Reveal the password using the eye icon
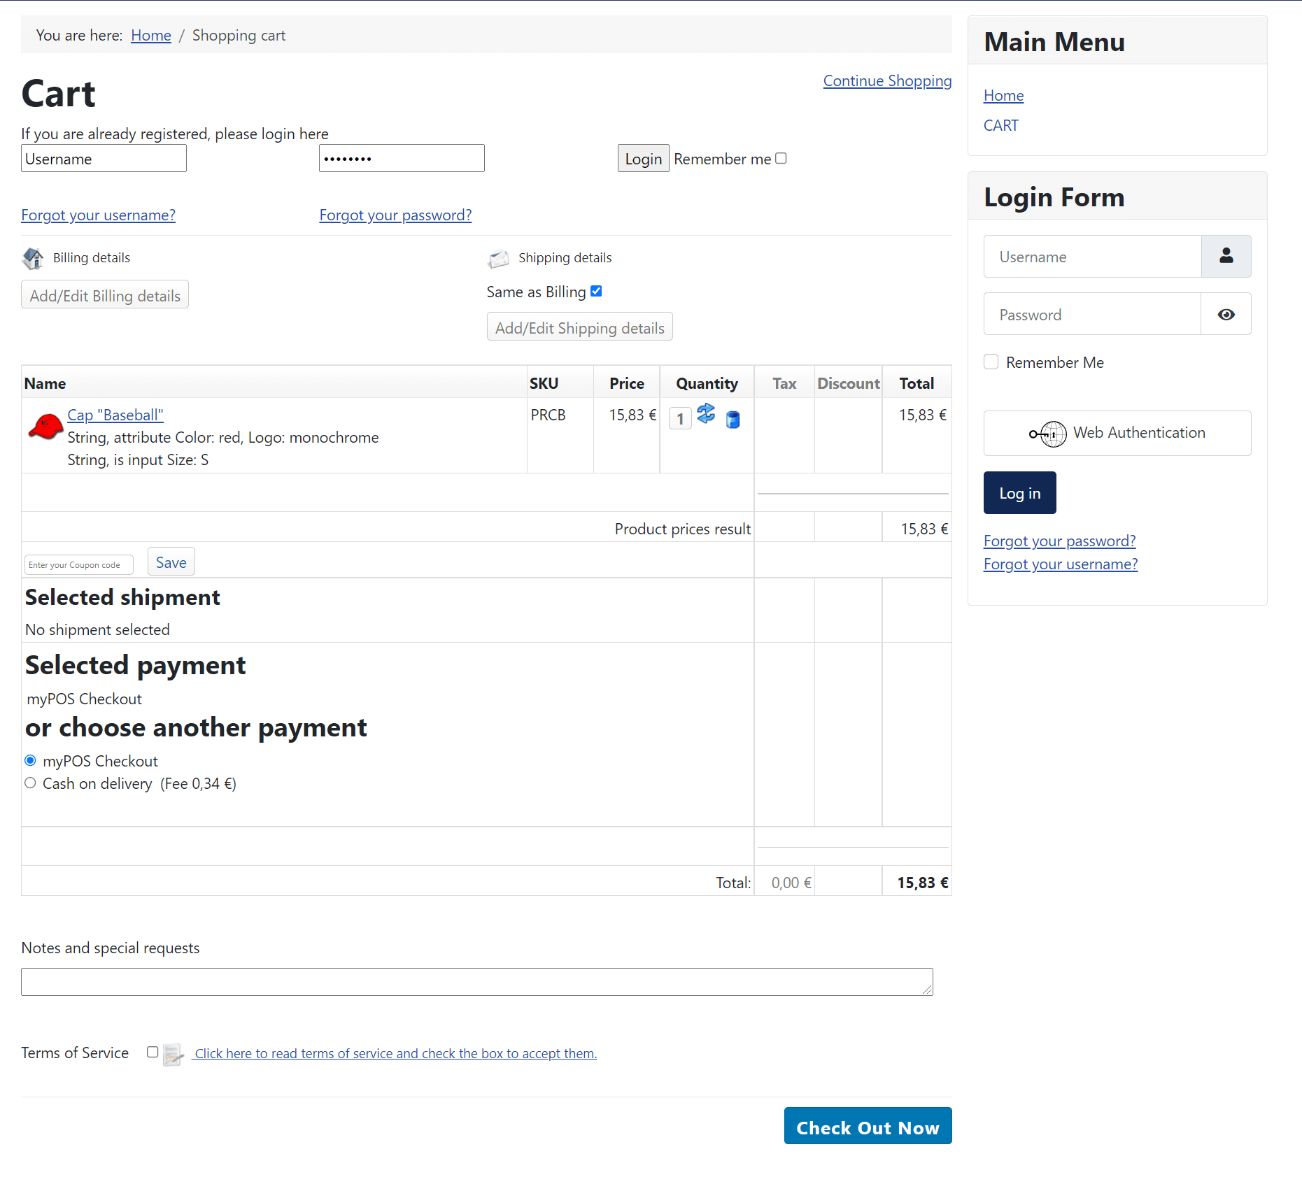The image size is (1302, 1198). click(1226, 314)
